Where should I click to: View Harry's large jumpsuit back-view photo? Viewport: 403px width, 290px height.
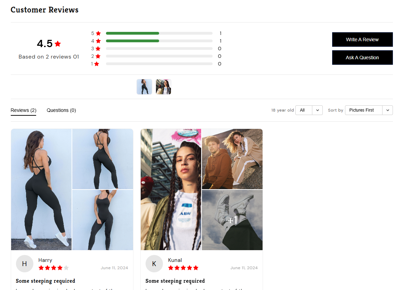click(41, 190)
